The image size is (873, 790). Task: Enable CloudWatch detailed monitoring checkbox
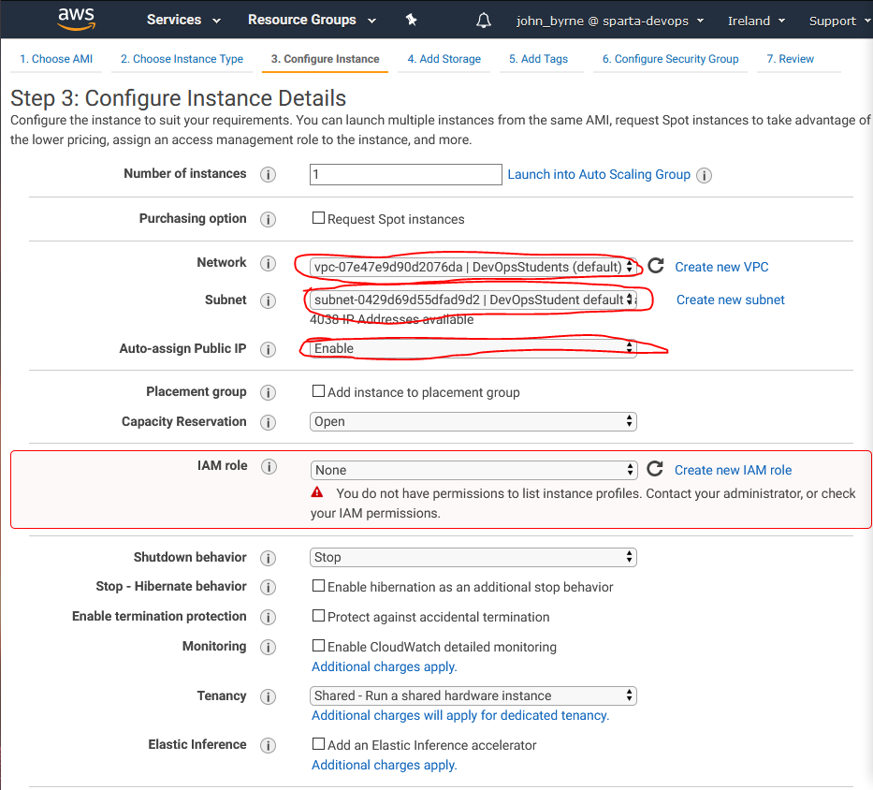(318, 646)
